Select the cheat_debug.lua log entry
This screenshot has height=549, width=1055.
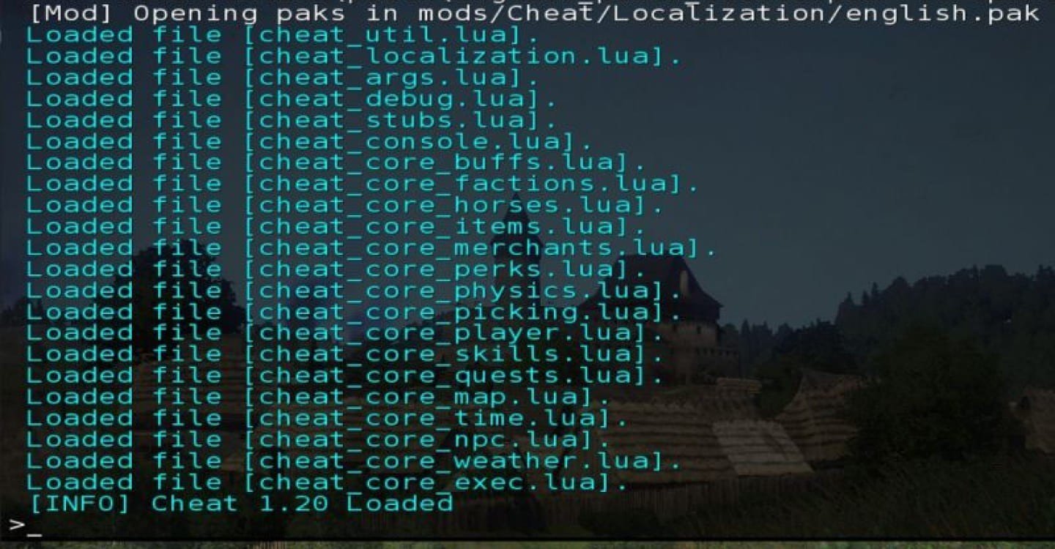[x=292, y=99]
